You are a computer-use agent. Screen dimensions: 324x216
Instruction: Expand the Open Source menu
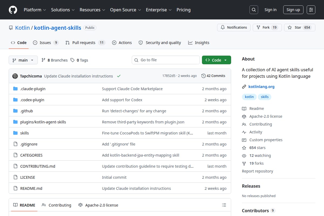click(126, 10)
